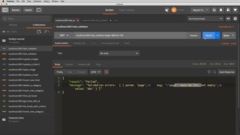Switch to the History tab
This screenshot has width=240, height=135.
[13, 25]
